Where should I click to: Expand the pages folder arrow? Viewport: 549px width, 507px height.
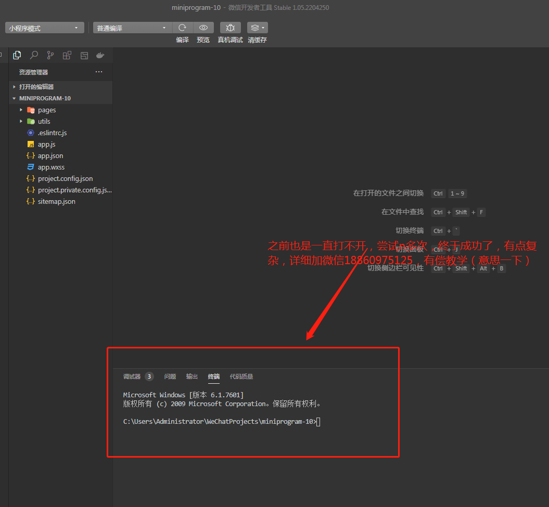pos(21,110)
